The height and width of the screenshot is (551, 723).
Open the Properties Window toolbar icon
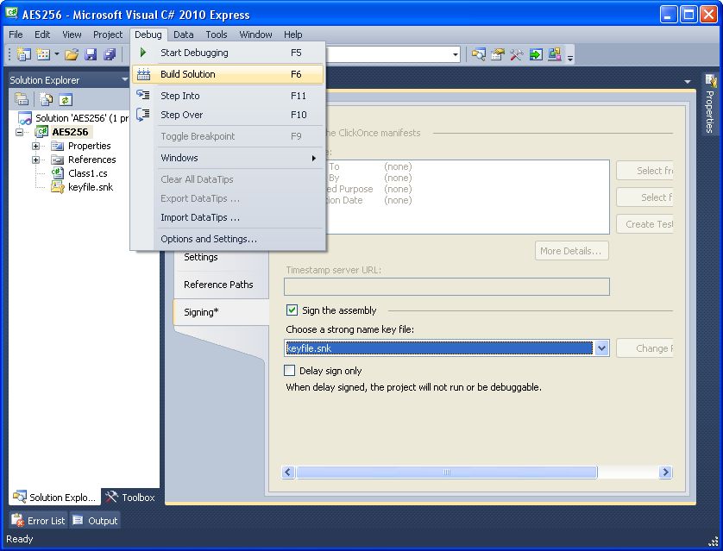click(498, 54)
